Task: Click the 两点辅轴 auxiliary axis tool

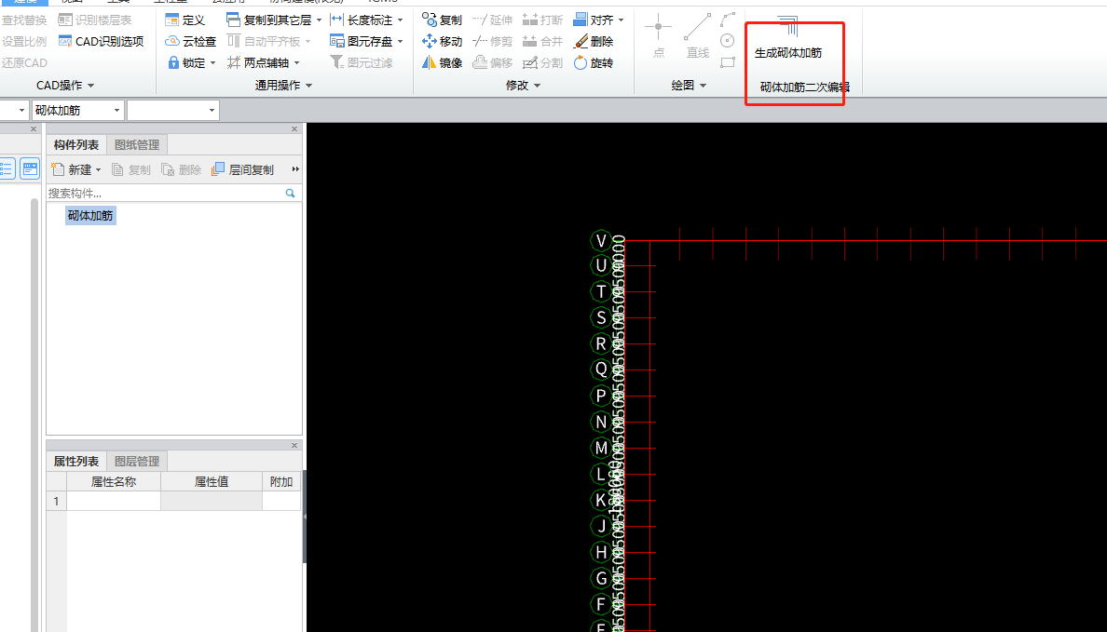Action: pyautogui.click(x=258, y=62)
